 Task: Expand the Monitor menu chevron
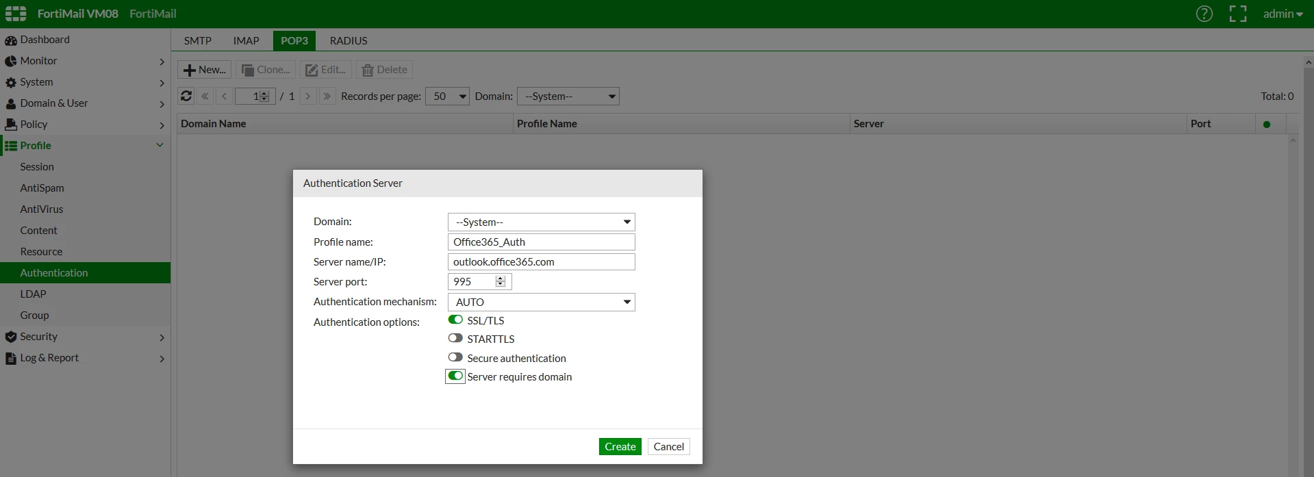(x=162, y=62)
